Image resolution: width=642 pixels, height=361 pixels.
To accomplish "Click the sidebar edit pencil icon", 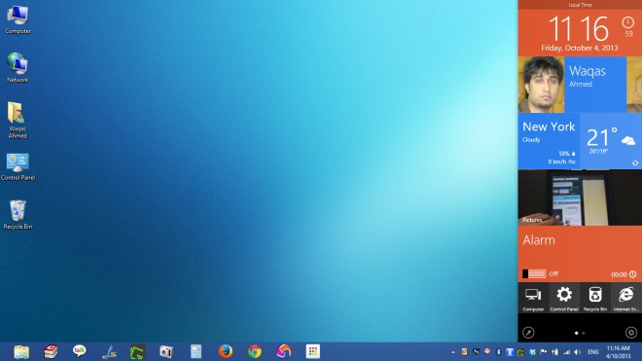I will (x=528, y=333).
